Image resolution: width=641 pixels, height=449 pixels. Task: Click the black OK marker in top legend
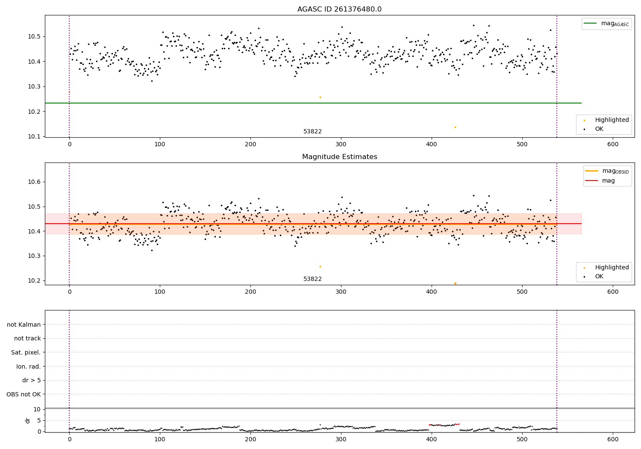(584, 129)
